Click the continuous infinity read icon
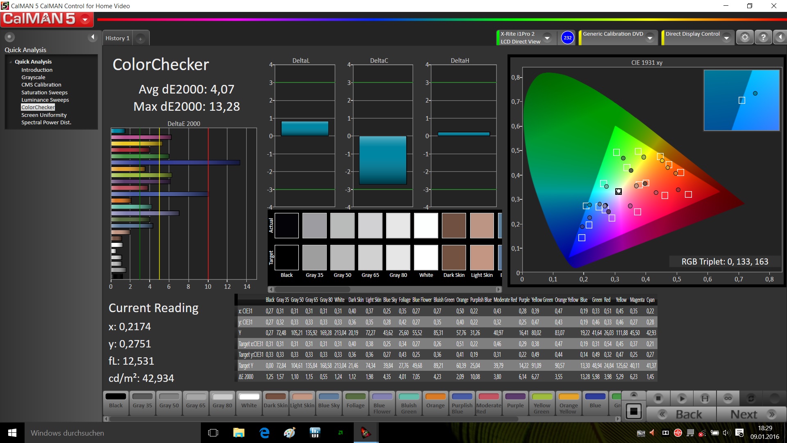This screenshot has height=443, width=787. [x=728, y=398]
